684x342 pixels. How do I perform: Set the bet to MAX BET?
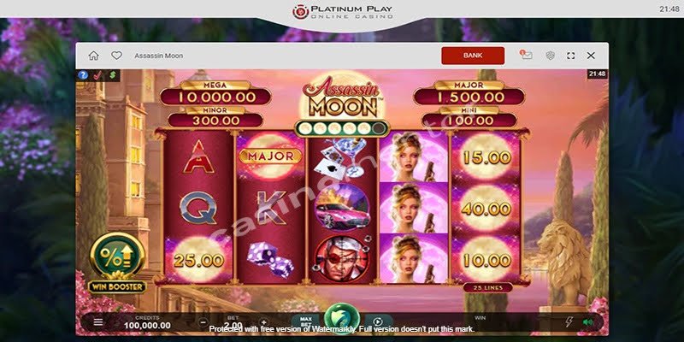tap(305, 322)
